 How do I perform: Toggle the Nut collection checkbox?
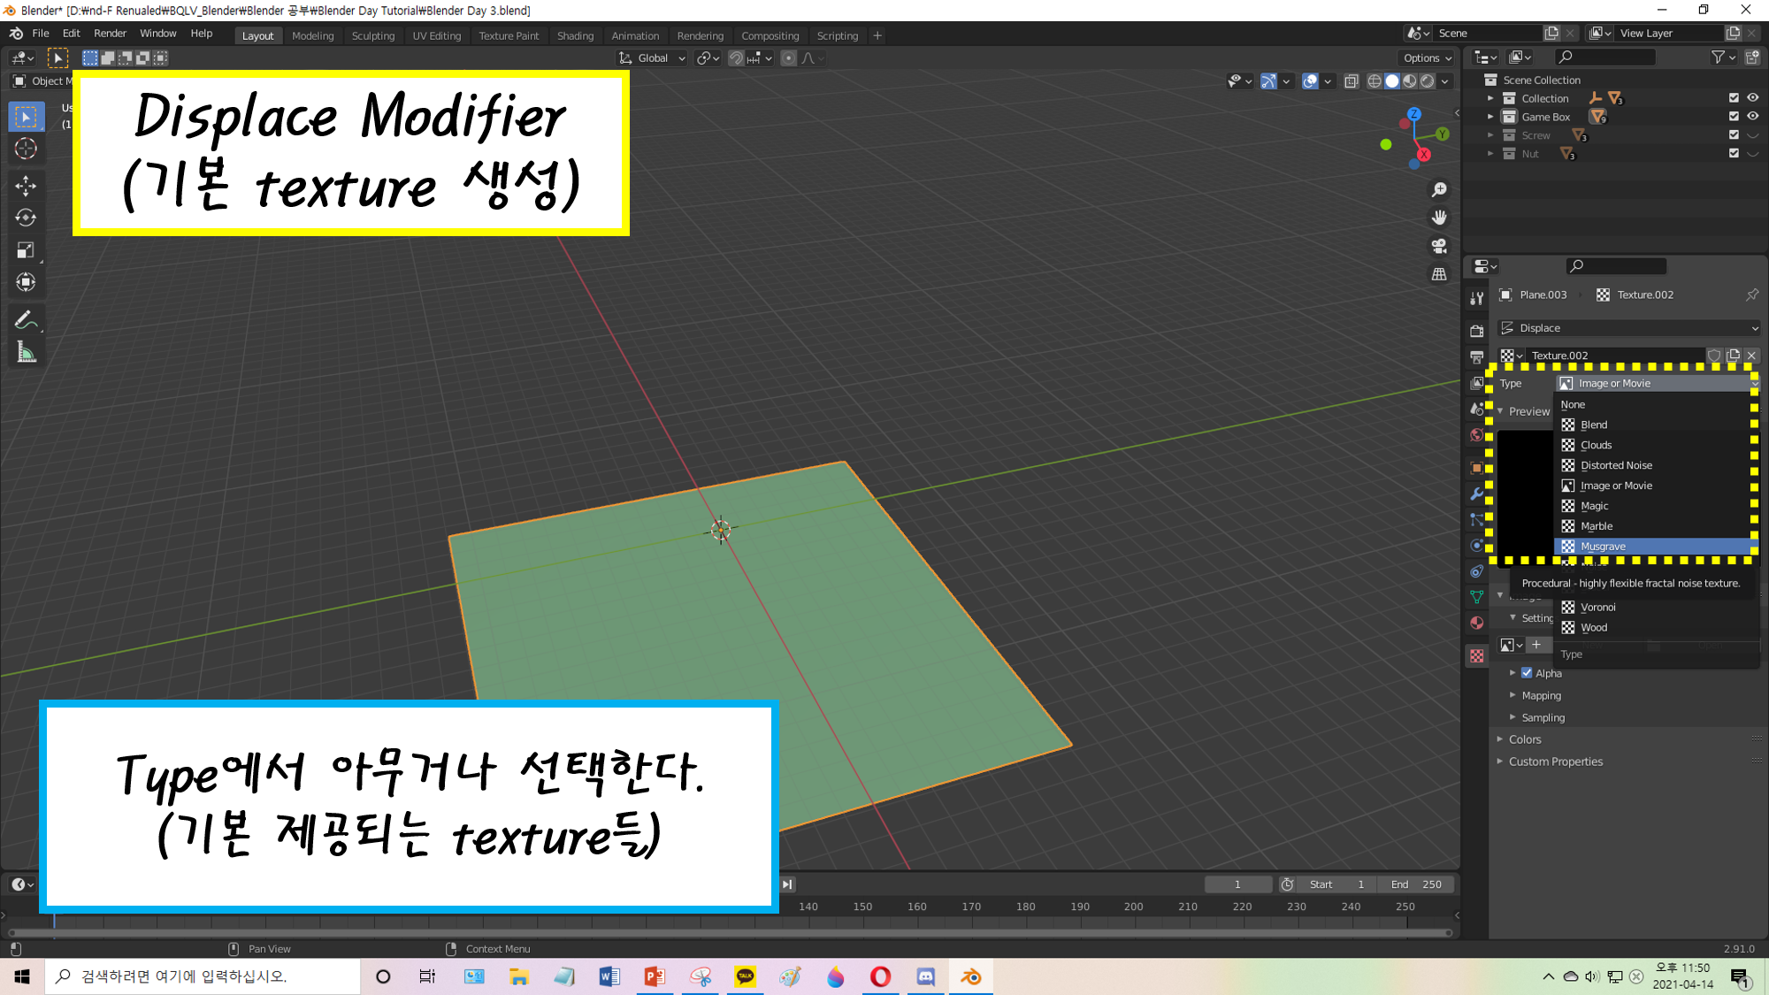(1734, 154)
